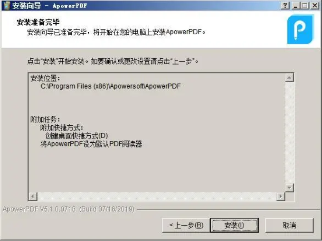Click the vertical scrollbar track of summary box

pyautogui.click(x=289, y=132)
